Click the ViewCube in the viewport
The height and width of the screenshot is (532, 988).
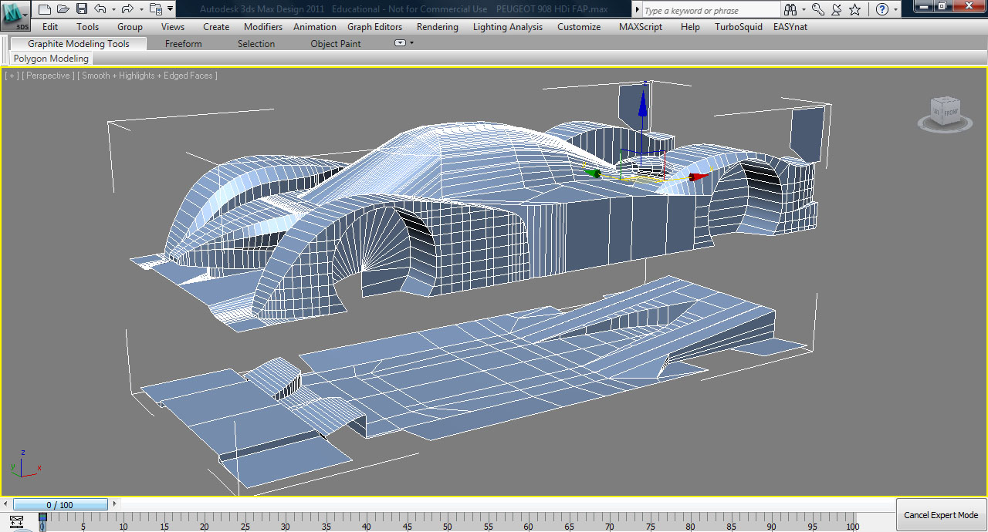click(x=945, y=112)
